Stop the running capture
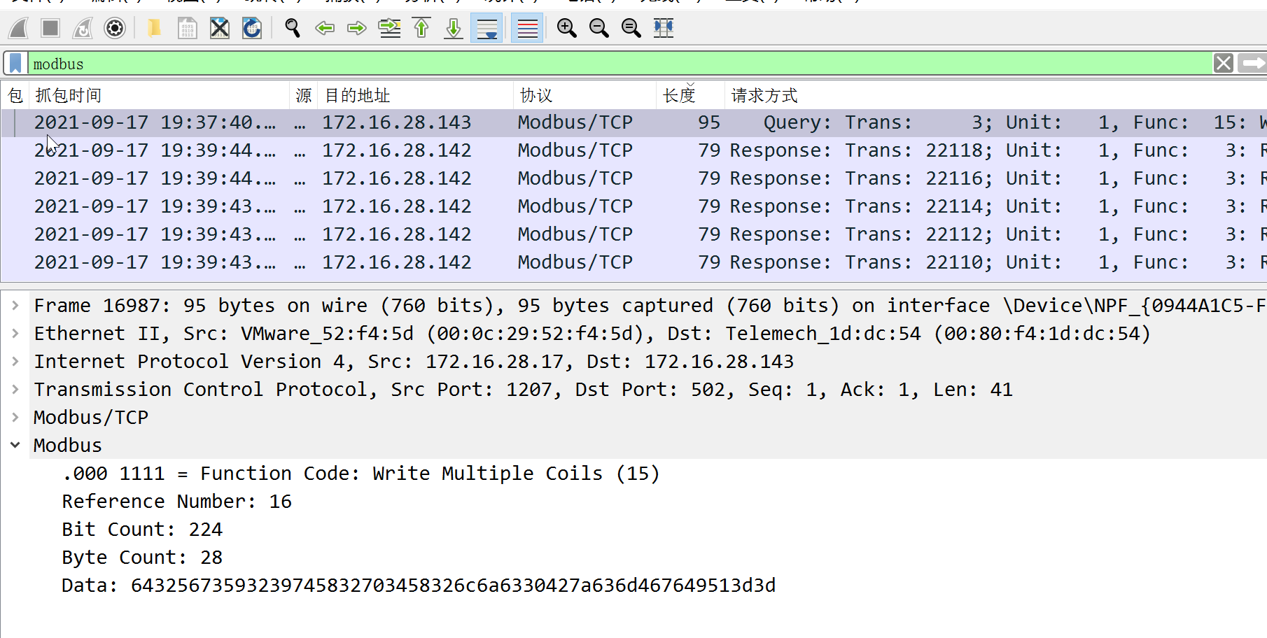The height and width of the screenshot is (638, 1267). tap(50, 28)
